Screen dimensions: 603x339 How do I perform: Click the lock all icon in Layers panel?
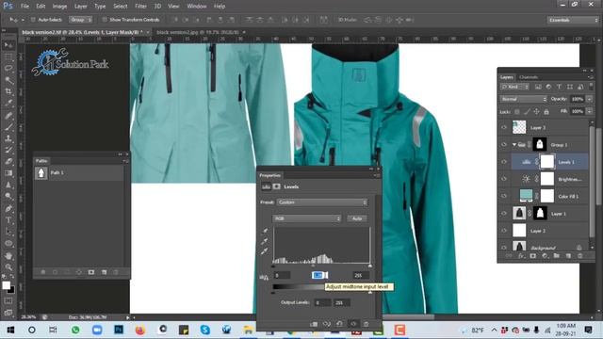(x=546, y=112)
